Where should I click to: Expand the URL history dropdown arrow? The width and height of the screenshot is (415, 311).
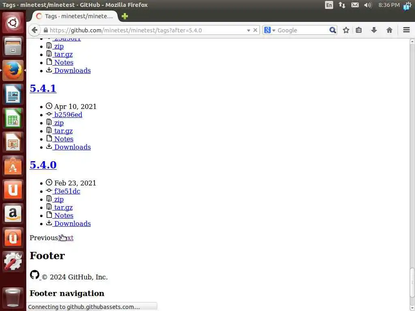(248, 30)
